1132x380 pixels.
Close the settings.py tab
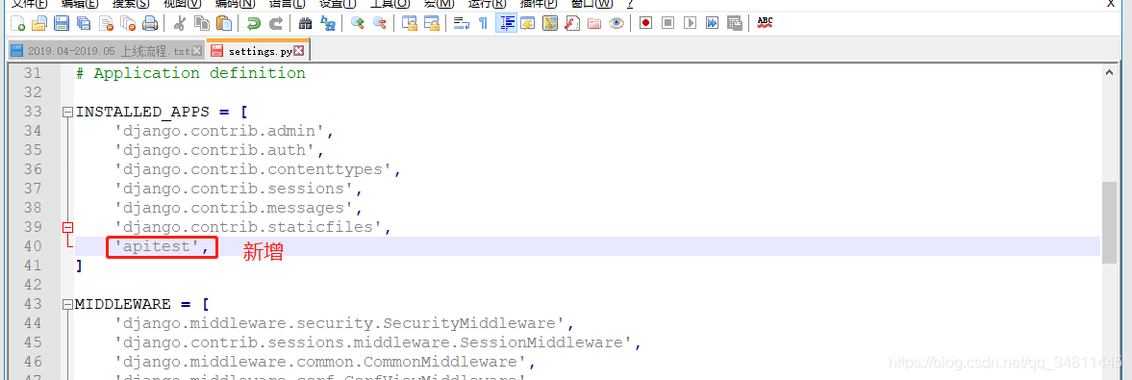click(x=299, y=51)
